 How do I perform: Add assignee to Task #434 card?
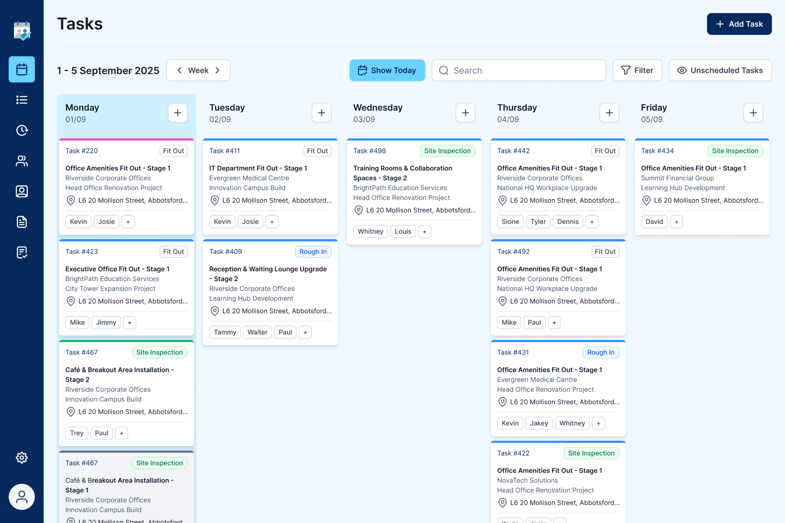676,221
